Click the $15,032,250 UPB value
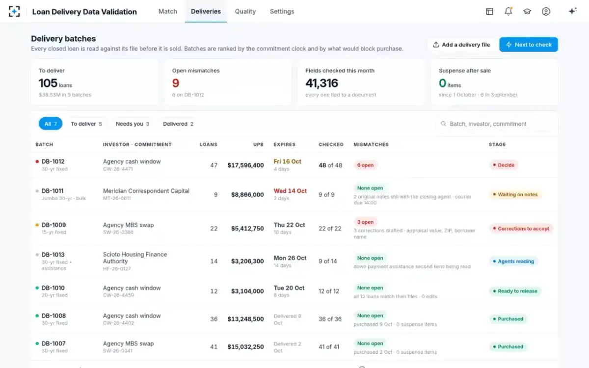This screenshot has width=589, height=368. coord(245,347)
